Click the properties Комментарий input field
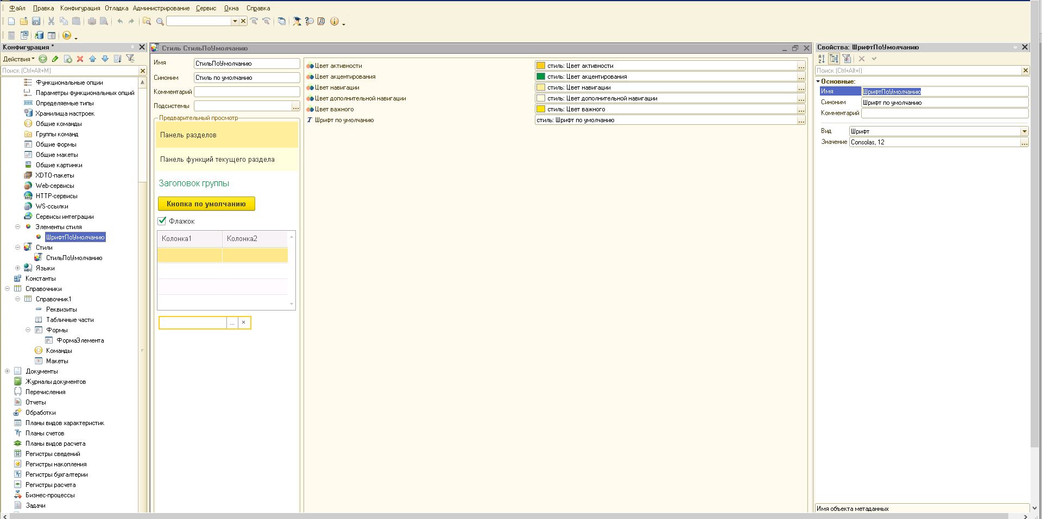The image size is (1042, 519). 944,113
